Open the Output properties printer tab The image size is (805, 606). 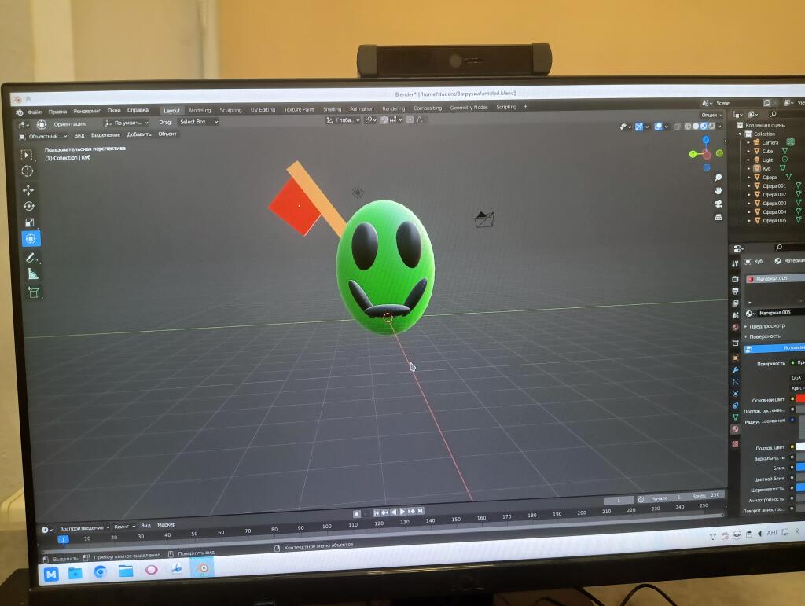click(x=735, y=291)
